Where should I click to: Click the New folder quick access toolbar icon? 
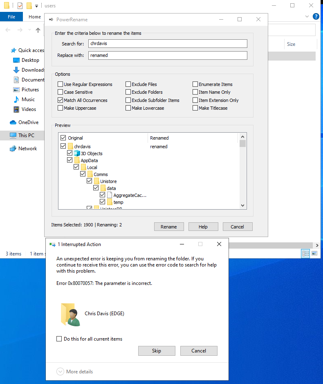point(29,5)
